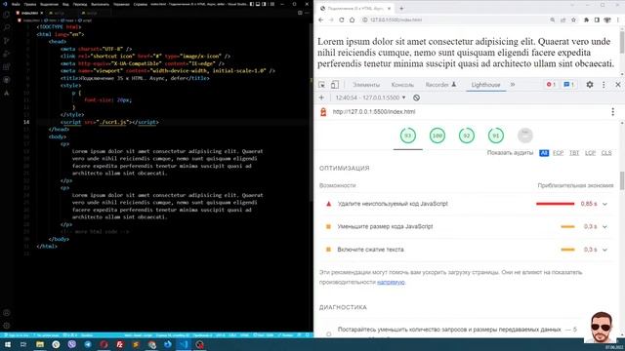
Task: Toggle the primary sidebar layout icon in VS Code title bar
Action: pyautogui.click(x=252, y=4)
